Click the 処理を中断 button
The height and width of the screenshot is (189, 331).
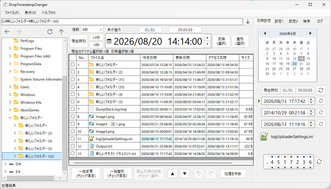(233, 174)
